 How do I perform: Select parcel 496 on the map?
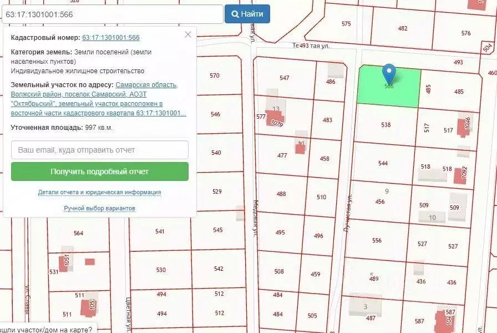(318, 236)
